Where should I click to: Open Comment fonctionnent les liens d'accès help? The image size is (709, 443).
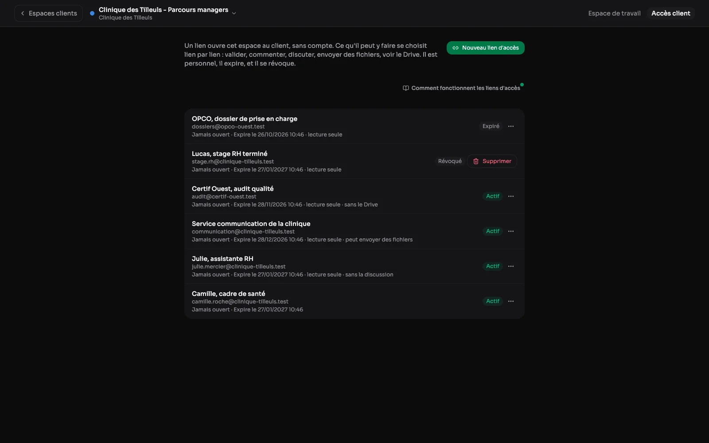[x=461, y=88]
